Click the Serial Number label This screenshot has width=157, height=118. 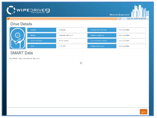tap(36, 41)
